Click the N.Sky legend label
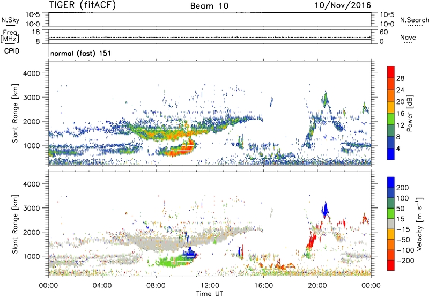The image size is (429, 297). (x=10, y=20)
